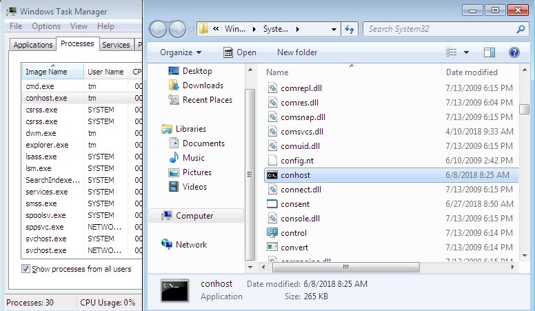Toggle the preview pane icon
535x311 pixels.
[x=489, y=52]
